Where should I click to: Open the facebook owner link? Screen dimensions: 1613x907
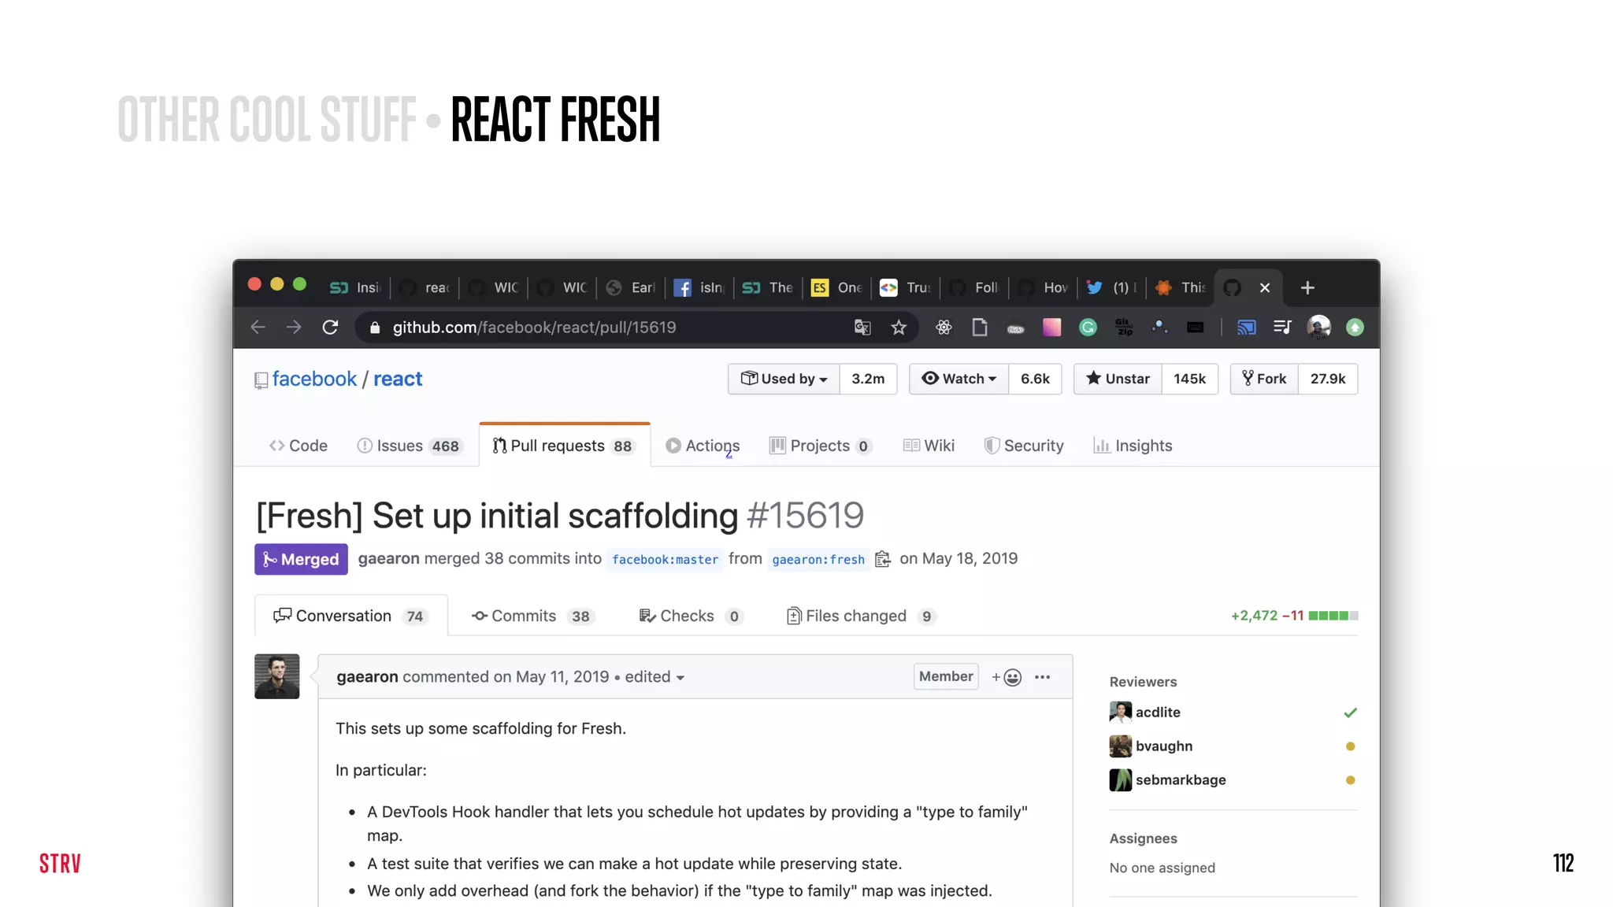pyautogui.click(x=314, y=379)
